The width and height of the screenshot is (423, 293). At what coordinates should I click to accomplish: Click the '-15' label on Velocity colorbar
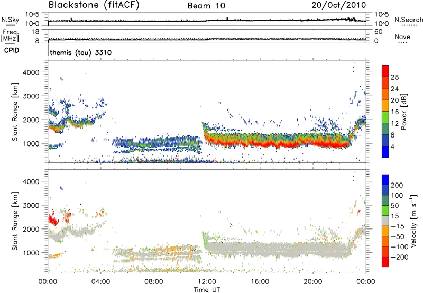tap(398, 226)
